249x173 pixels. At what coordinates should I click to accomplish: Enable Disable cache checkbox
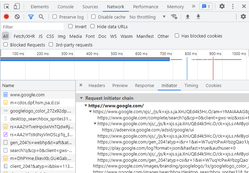click(93, 17)
